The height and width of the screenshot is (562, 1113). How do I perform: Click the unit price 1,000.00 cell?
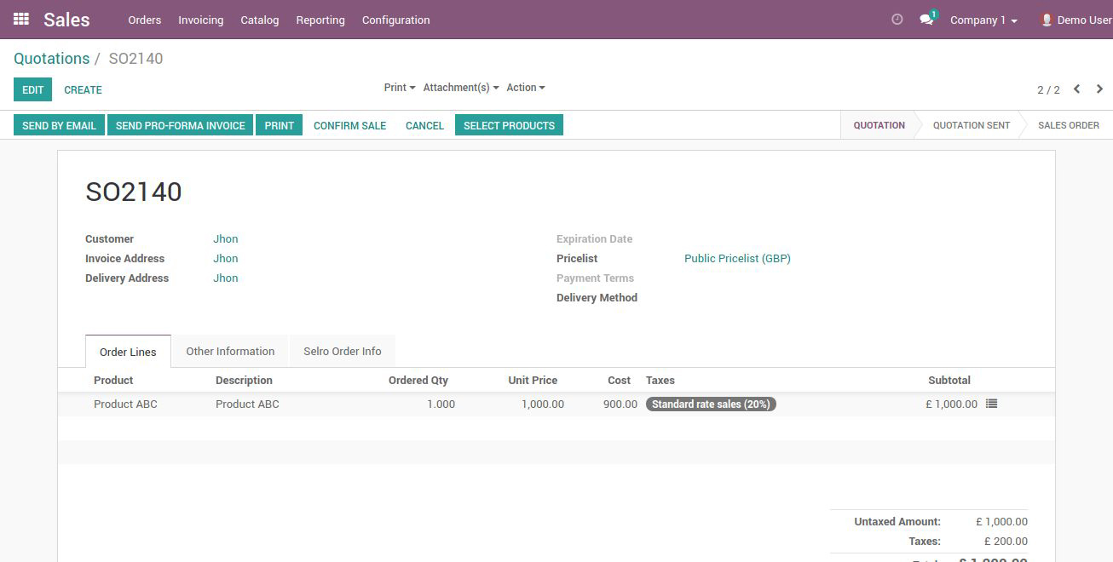[543, 404]
